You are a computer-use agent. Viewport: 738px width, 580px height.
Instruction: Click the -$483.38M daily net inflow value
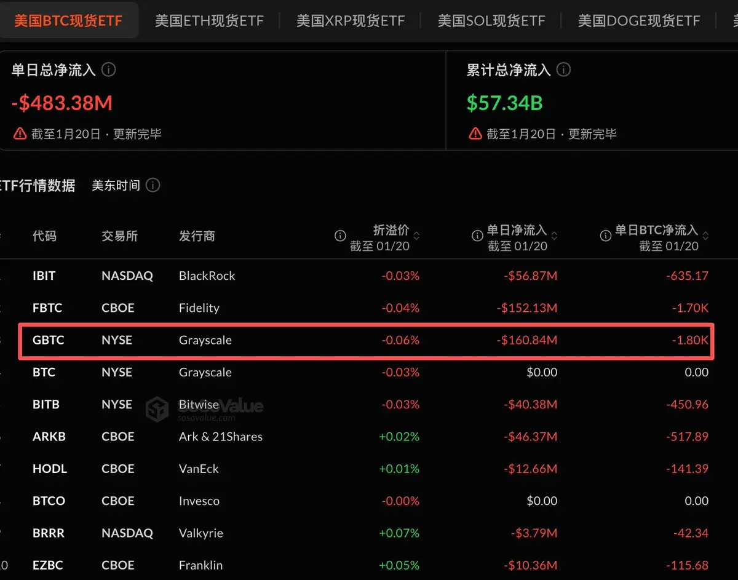61,103
